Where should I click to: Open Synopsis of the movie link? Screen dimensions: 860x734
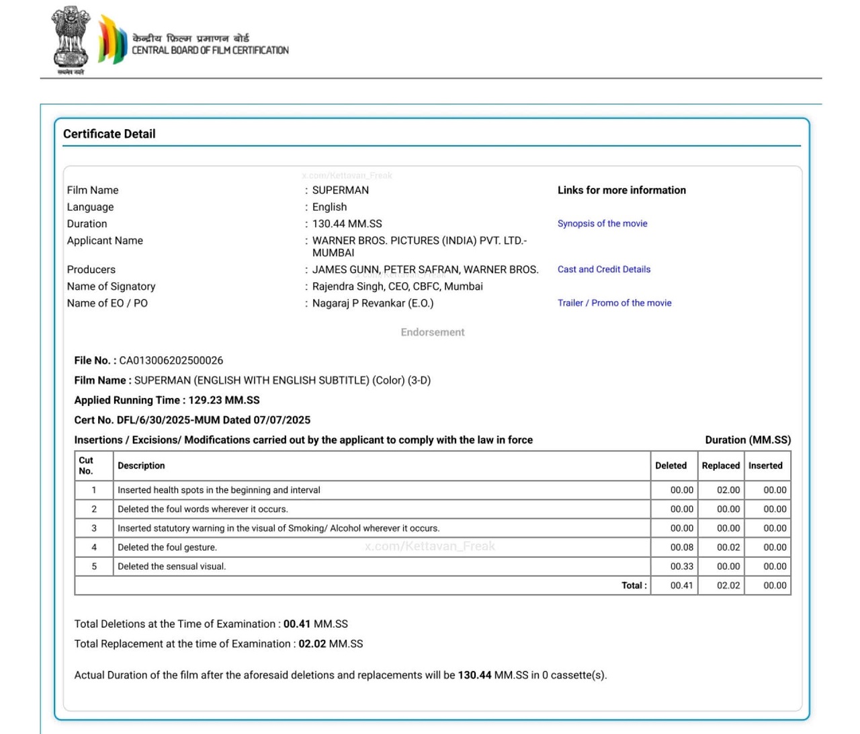pos(602,224)
